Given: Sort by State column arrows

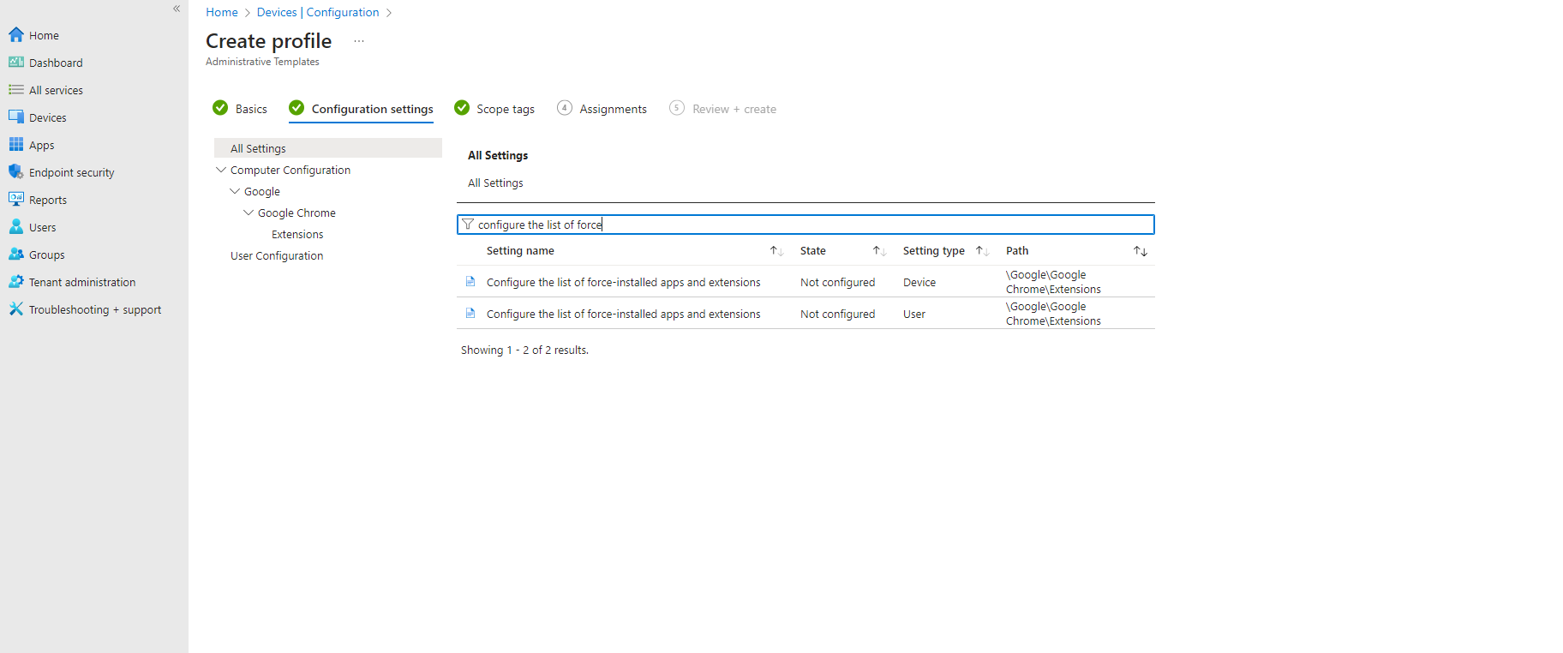Looking at the screenshot, I should tap(879, 251).
